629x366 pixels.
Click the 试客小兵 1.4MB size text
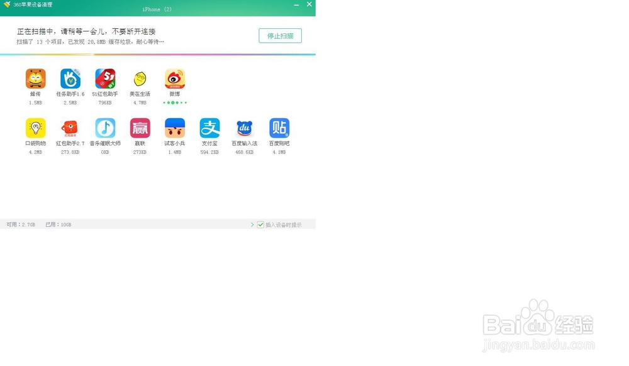click(x=175, y=152)
